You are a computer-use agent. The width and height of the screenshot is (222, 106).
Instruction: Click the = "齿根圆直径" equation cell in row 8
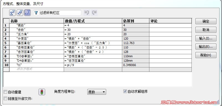point(93,56)
